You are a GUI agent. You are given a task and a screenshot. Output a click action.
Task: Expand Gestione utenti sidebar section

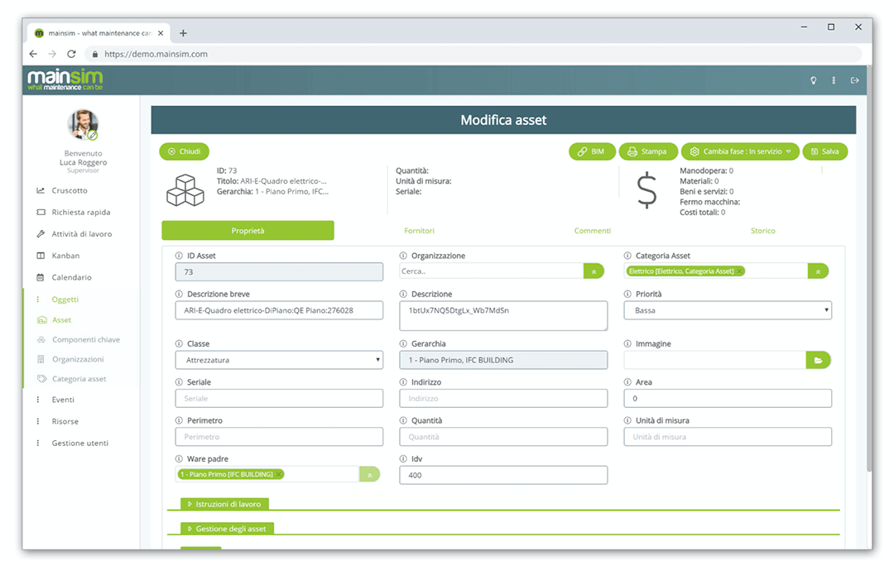[x=79, y=443]
